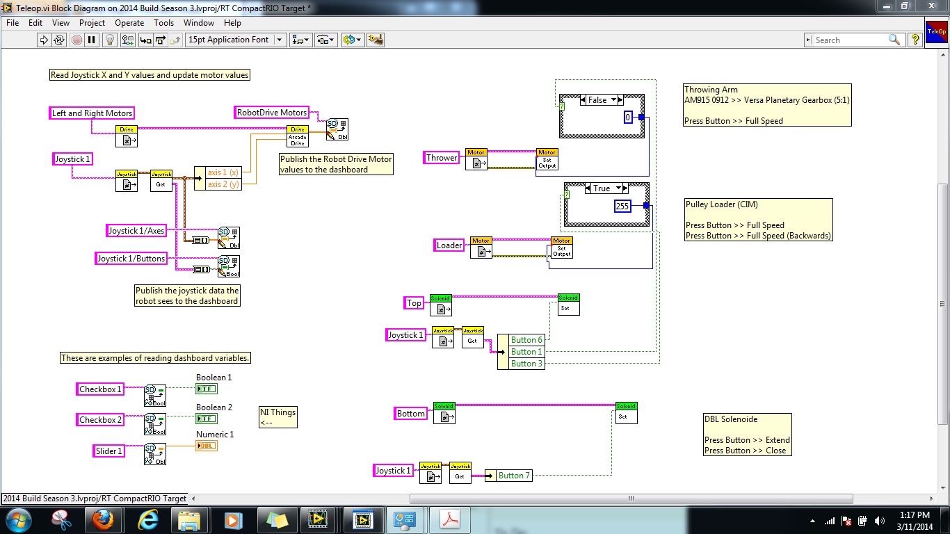
Task: Open the File menu
Action: click(13, 23)
